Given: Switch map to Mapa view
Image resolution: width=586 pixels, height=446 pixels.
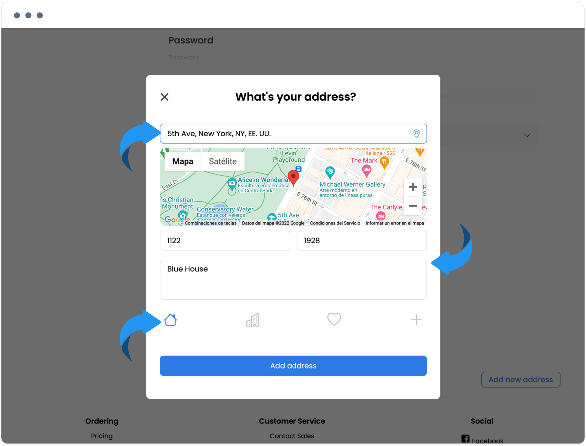Looking at the screenshot, I should pos(183,162).
